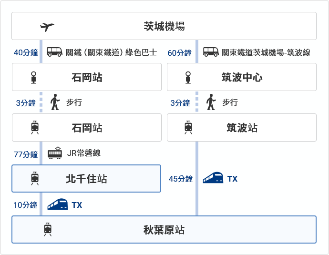
Task: Click the bus icon for 茨城機場-筑波線
Action: pyautogui.click(x=211, y=52)
